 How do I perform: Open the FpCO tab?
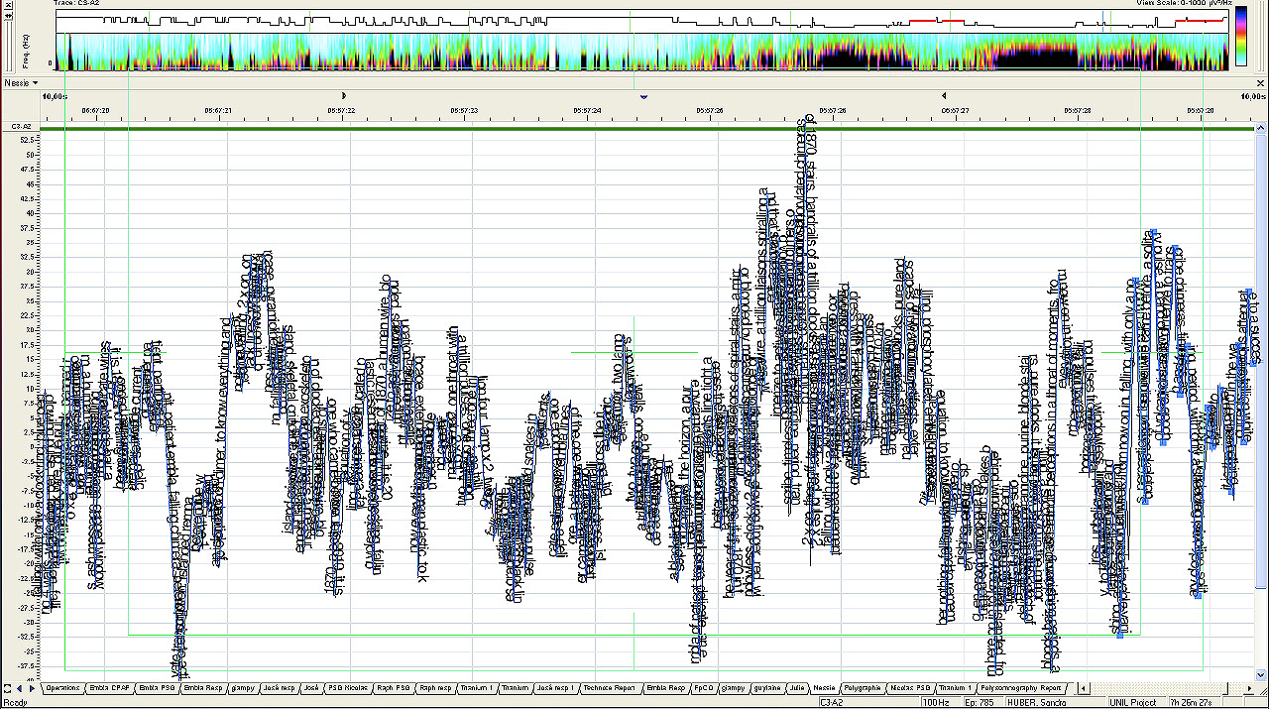[703, 687]
